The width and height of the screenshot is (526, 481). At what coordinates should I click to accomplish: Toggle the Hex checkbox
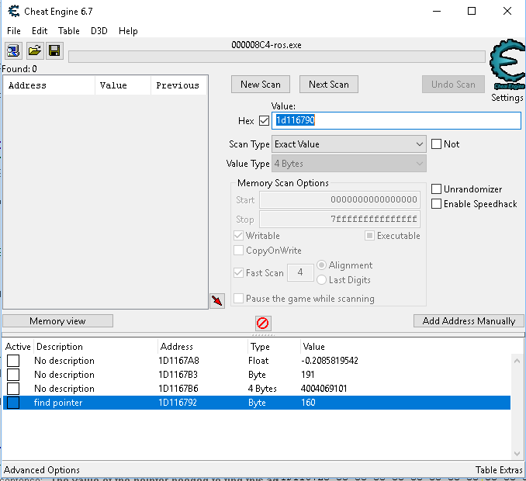point(264,121)
